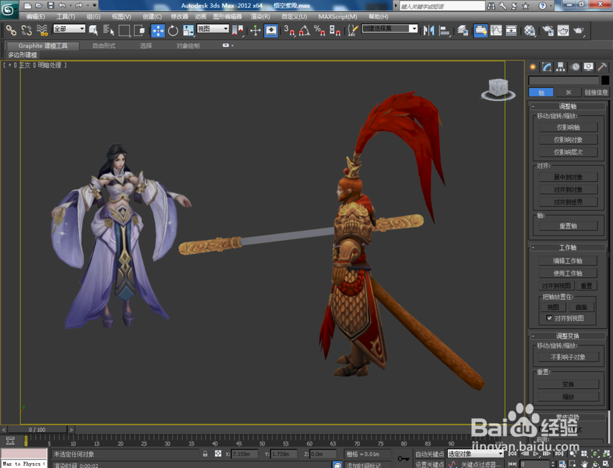Click the 居中到对象 button
The image size is (613, 468).
pos(568,177)
